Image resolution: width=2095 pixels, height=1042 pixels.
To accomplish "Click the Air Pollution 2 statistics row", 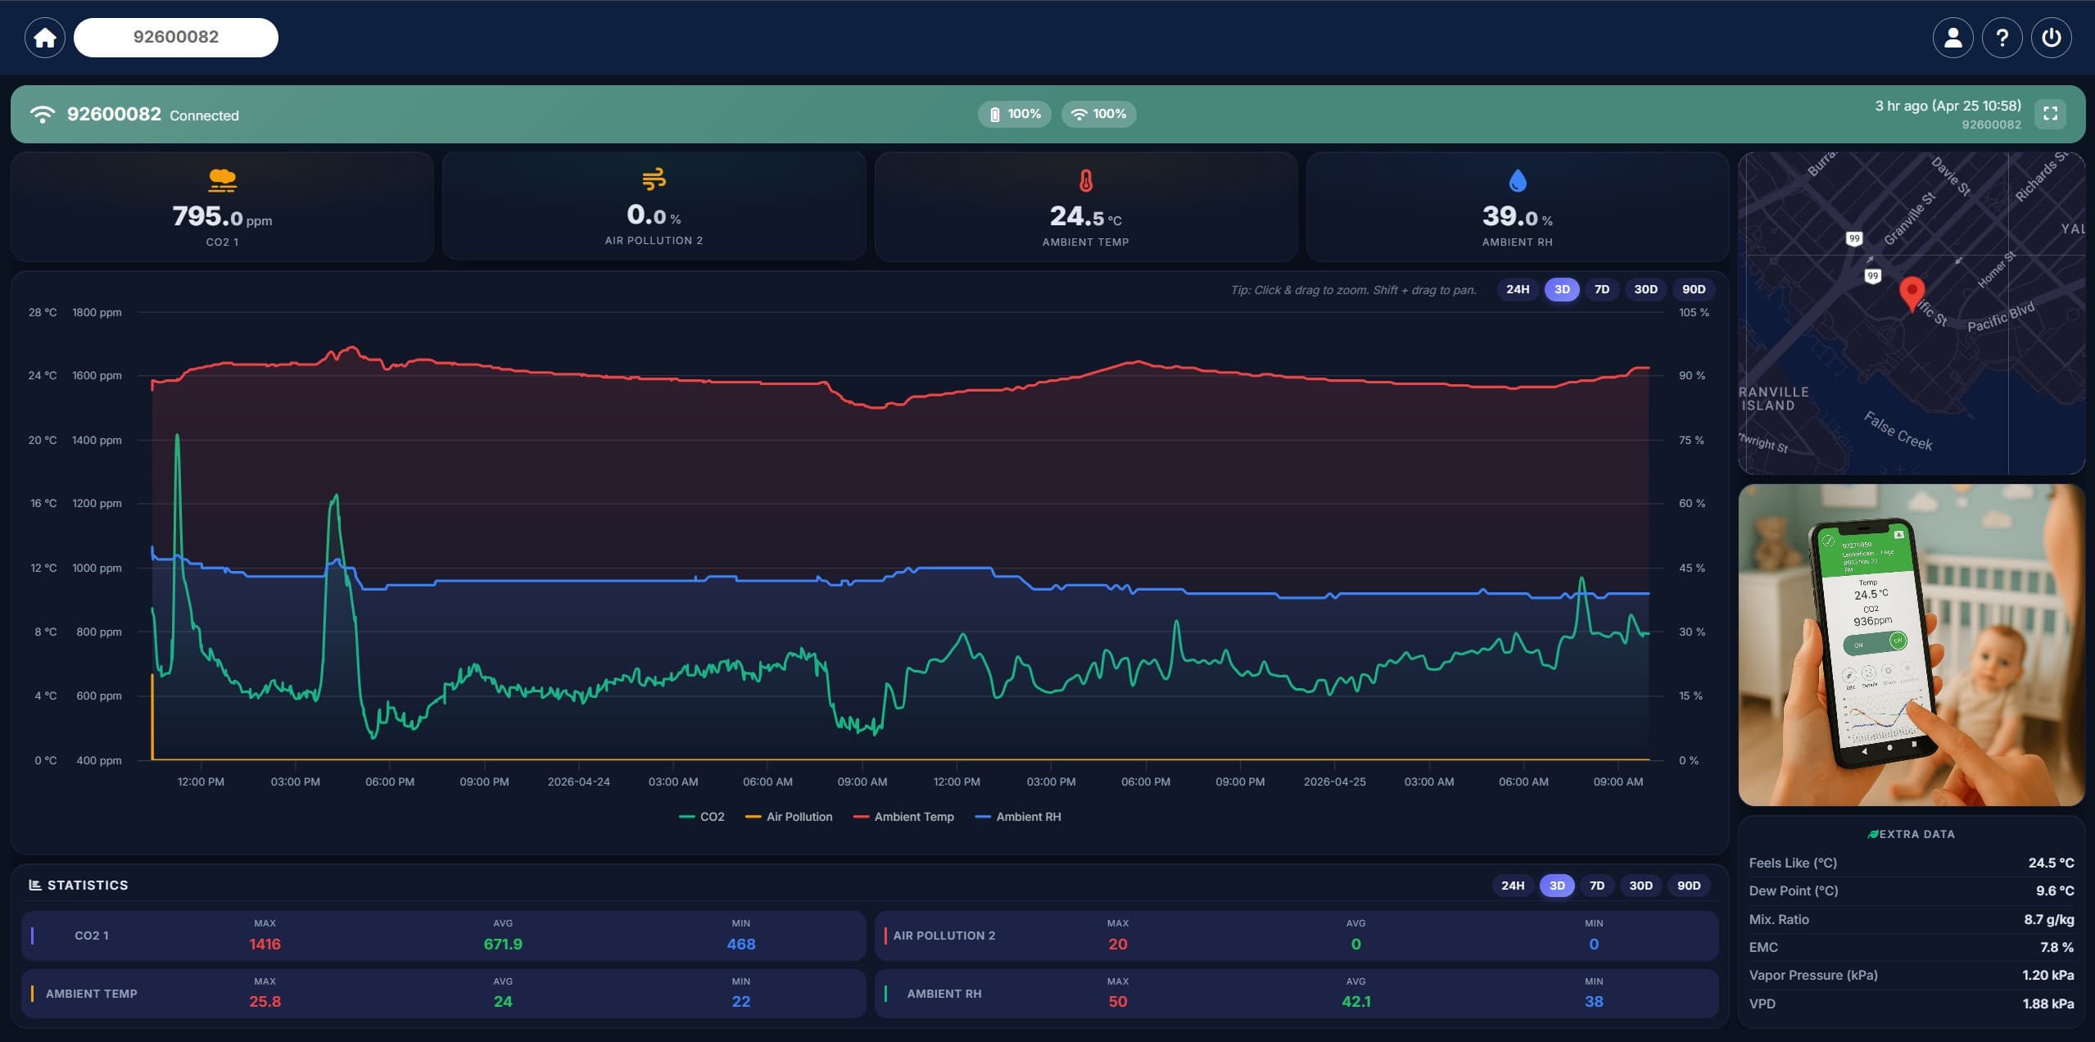I will [x=1296, y=936].
